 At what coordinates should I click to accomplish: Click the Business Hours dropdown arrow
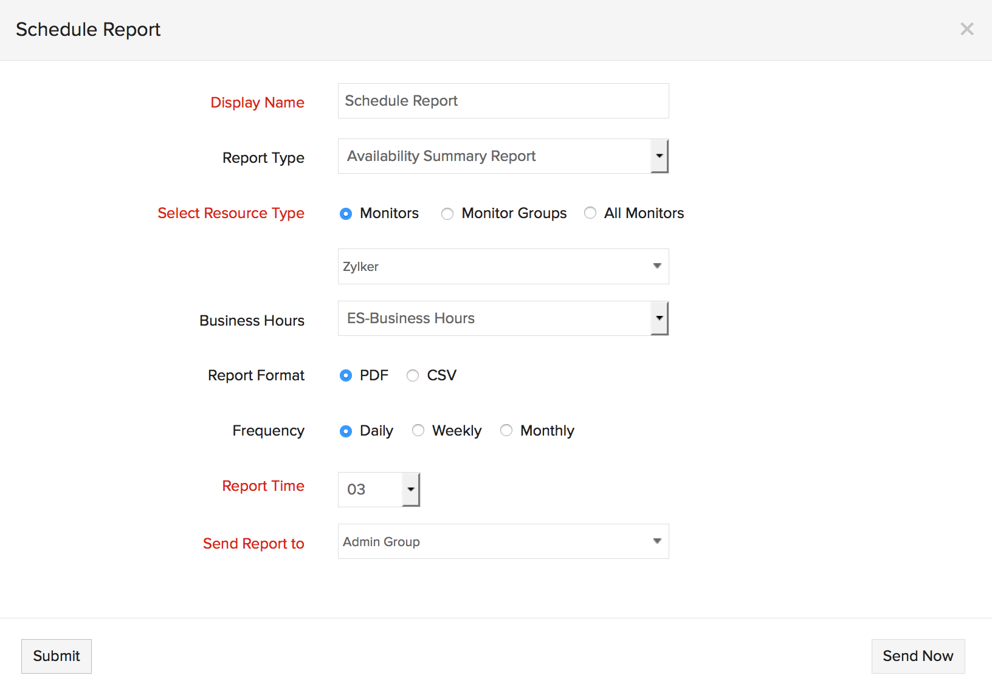pyautogui.click(x=660, y=318)
